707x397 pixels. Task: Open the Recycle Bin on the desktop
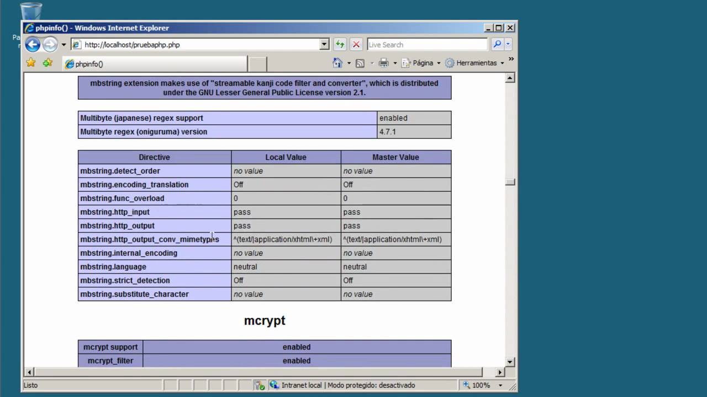pos(30,12)
